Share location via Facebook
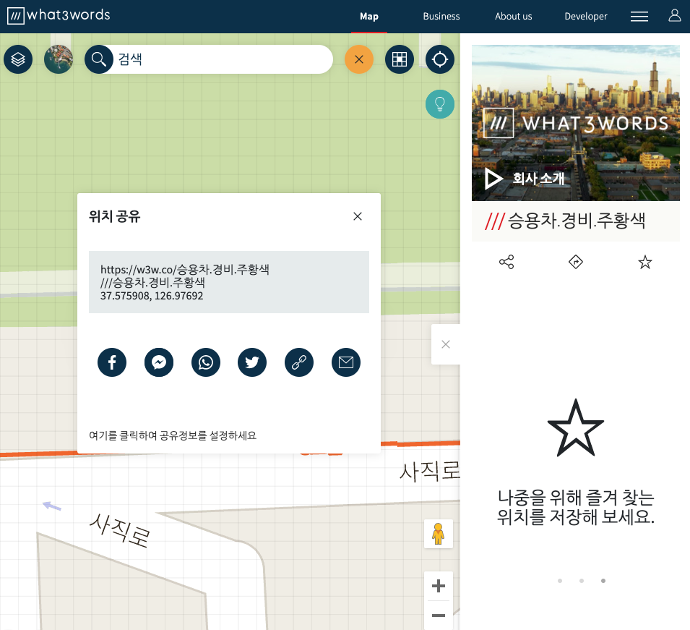The image size is (690, 630). click(112, 362)
